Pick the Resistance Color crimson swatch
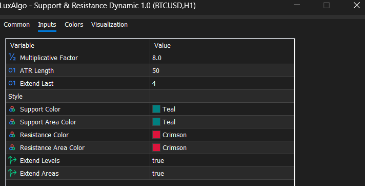This screenshot has height=186, width=365. [x=156, y=135]
